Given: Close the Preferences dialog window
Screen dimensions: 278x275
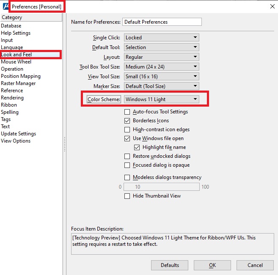Looking at the screenshot, I should [271, 6].
